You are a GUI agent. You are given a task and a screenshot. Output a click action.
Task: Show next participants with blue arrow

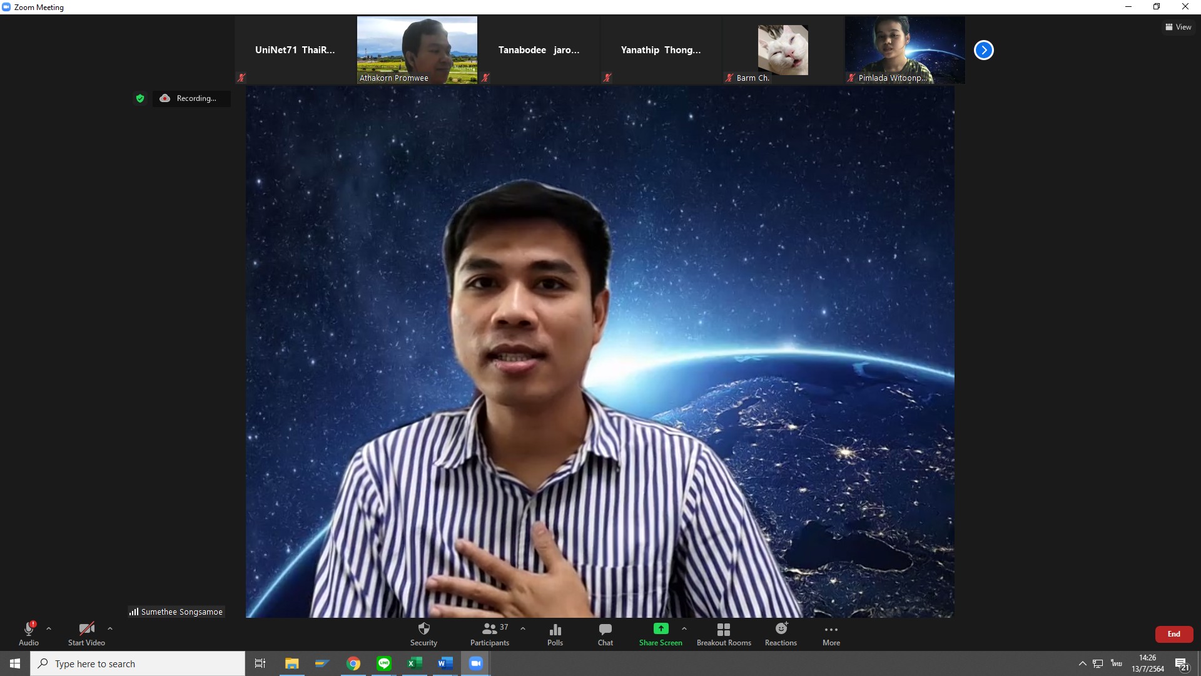[983, 50]
